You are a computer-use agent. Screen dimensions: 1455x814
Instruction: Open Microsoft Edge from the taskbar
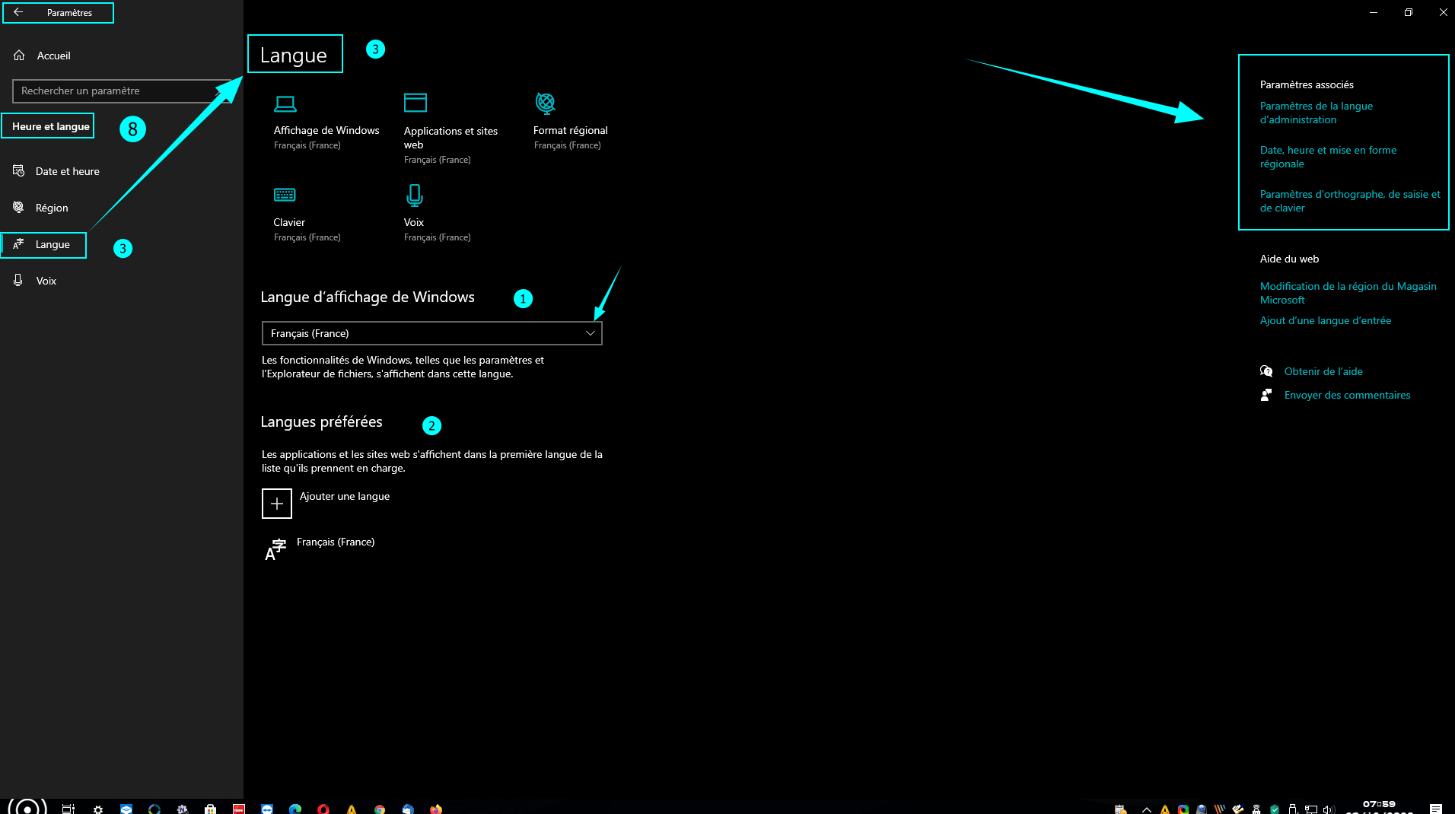[295, 809]
